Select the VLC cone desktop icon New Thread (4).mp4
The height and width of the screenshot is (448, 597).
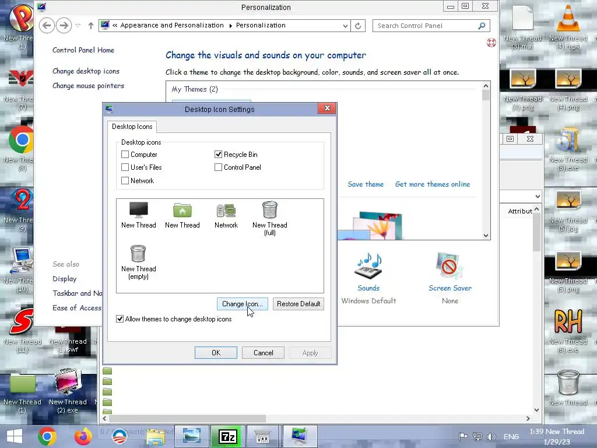[x=568, y=27]
